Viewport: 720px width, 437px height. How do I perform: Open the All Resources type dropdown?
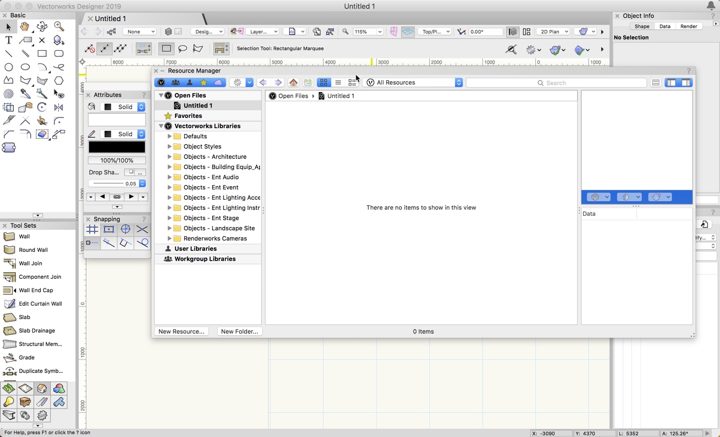point(414,82)
